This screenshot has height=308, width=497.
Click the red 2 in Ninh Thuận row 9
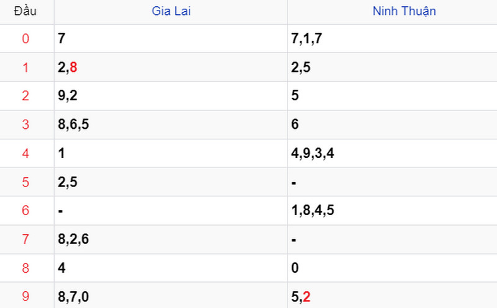coord(306,297)
